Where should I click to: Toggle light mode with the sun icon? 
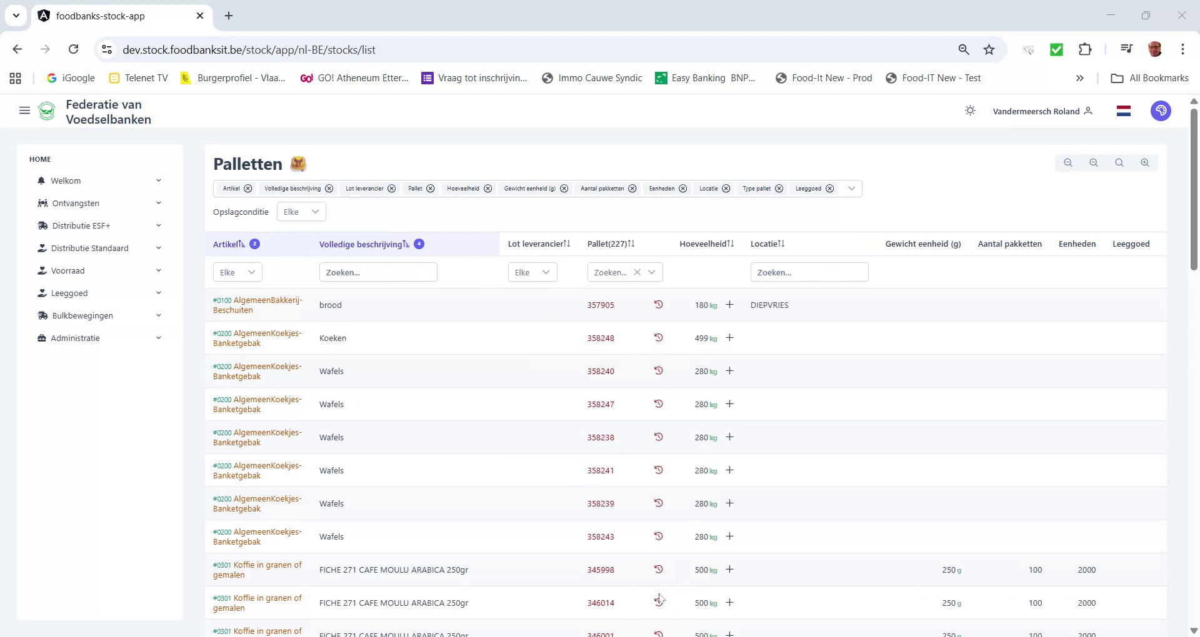pos(969,111)
